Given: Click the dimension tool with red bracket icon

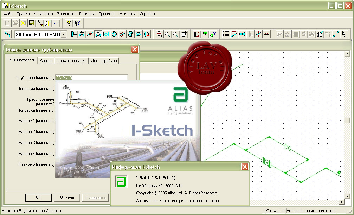Looking at the screenshot, I should [x=197, y=34].
